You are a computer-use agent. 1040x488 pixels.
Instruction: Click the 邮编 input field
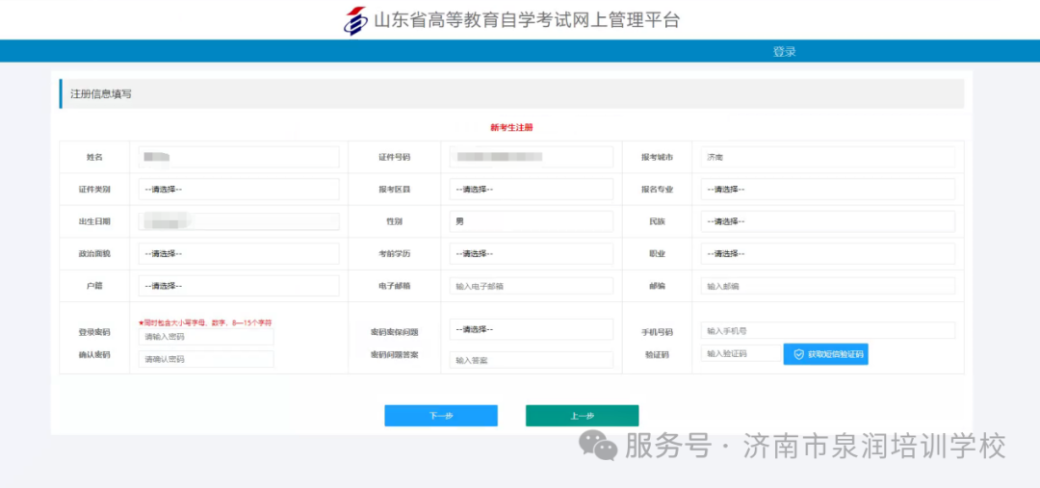click(x=828, y=286)
